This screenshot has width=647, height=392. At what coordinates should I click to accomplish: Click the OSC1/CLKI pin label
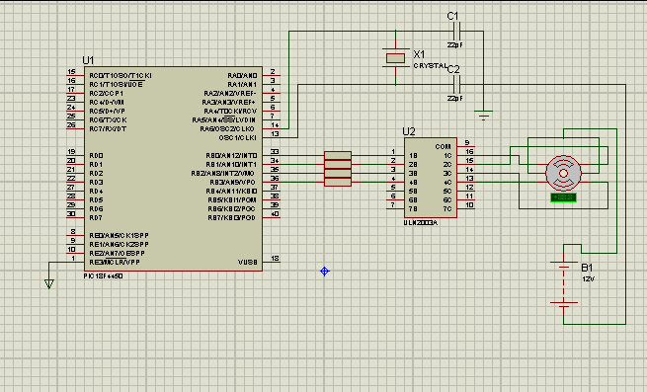click(x=238, y=138)
